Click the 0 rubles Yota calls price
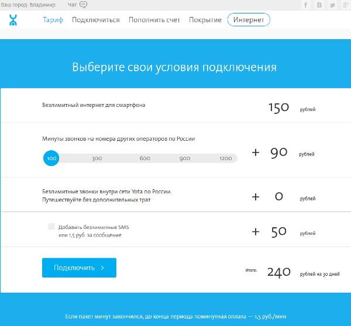 pos(279,197)
